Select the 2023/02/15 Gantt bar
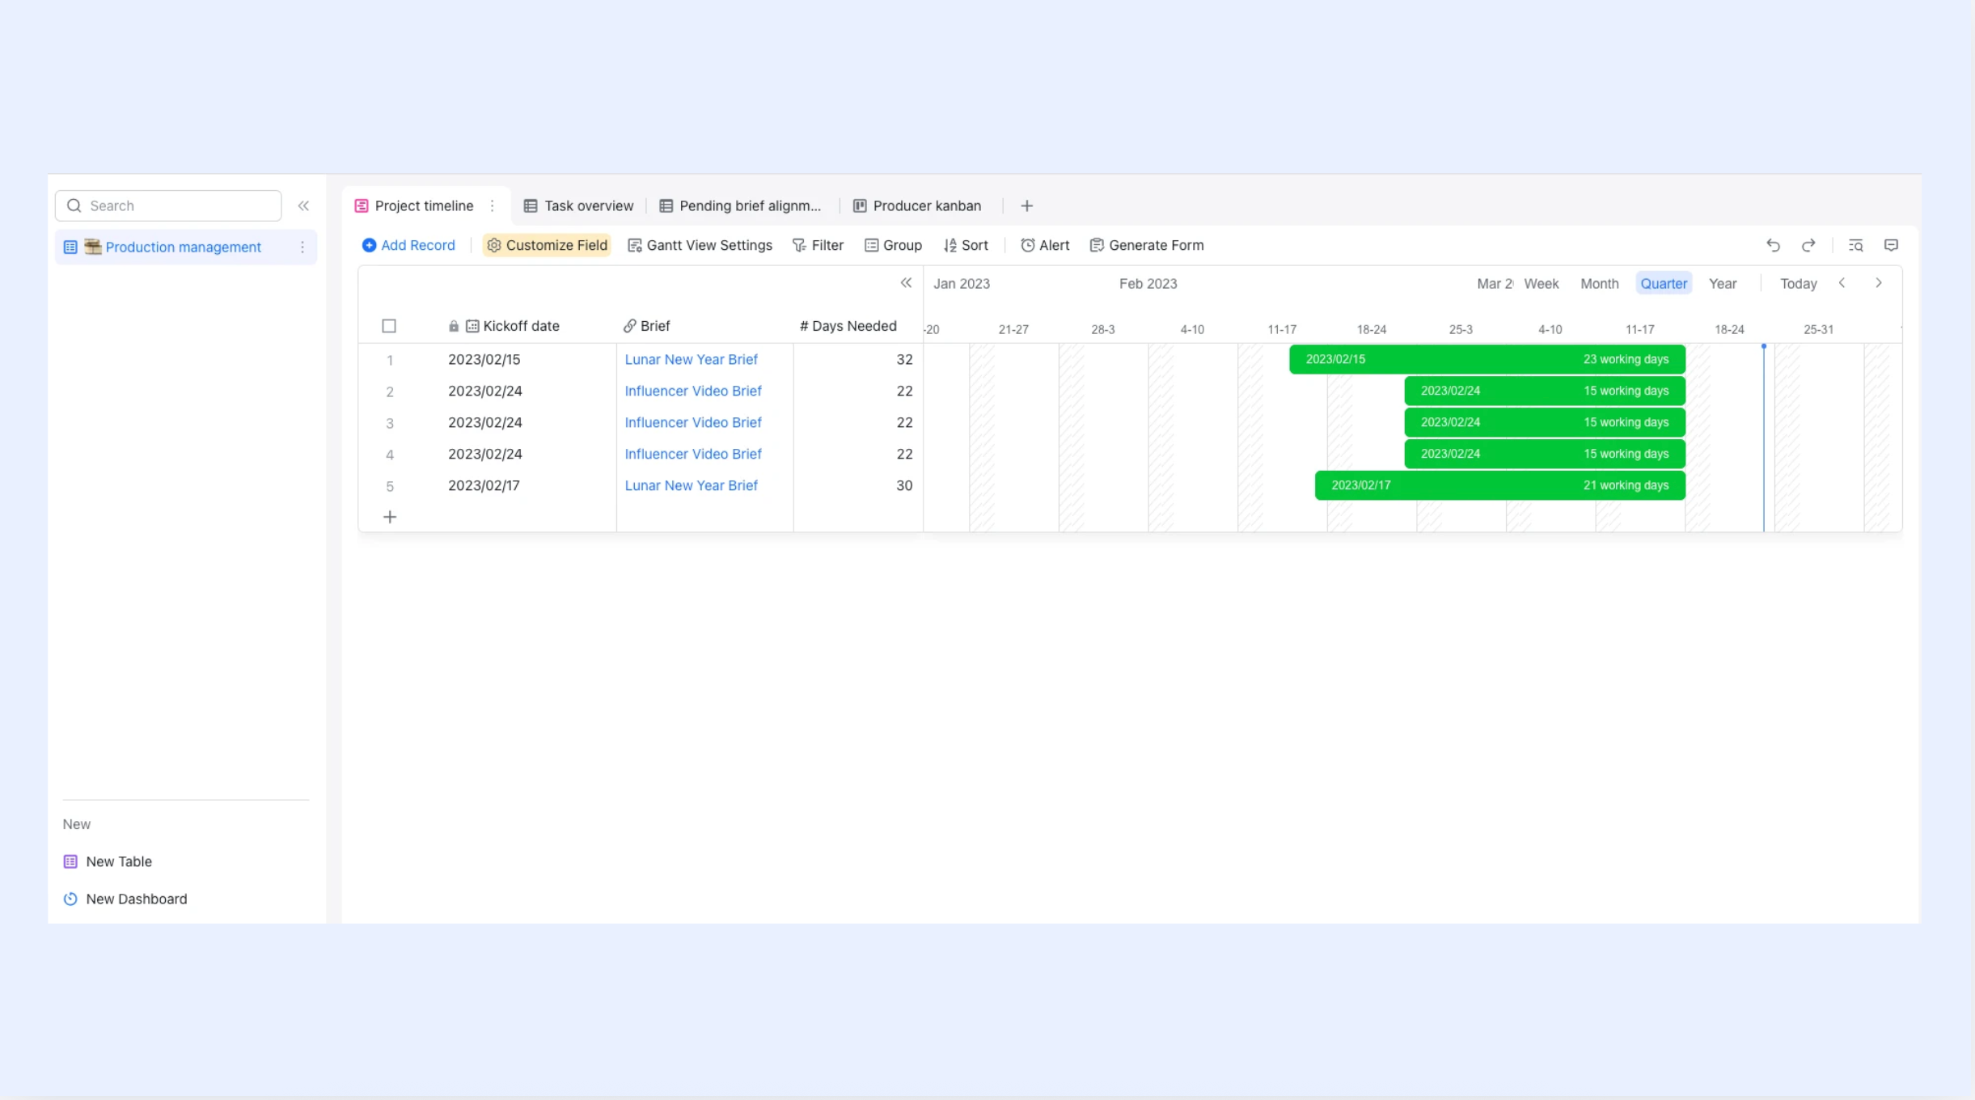Image resolution: width=1975 pixels, height=1100 pixels. click(1487, 359)
